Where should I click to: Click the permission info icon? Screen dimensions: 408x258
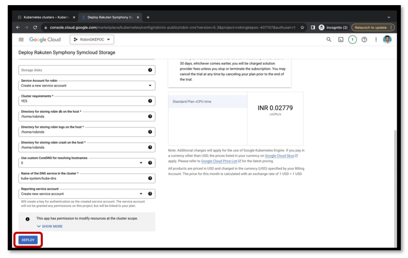pos(27,219)
